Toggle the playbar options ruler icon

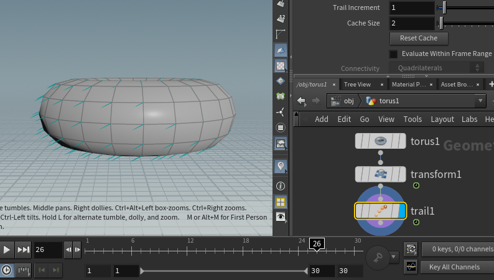23,270
